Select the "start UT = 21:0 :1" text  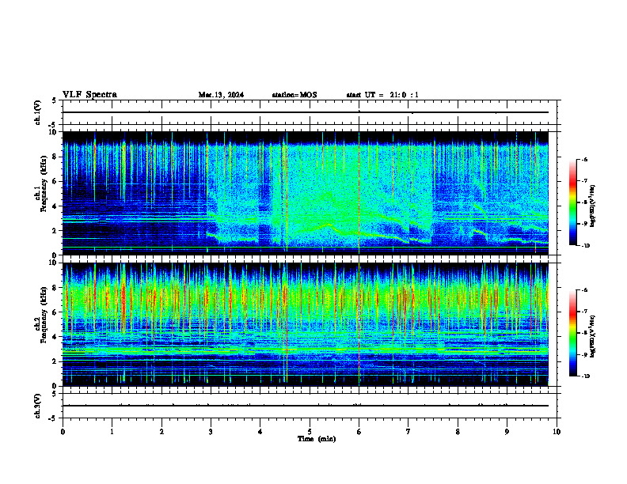382,95
